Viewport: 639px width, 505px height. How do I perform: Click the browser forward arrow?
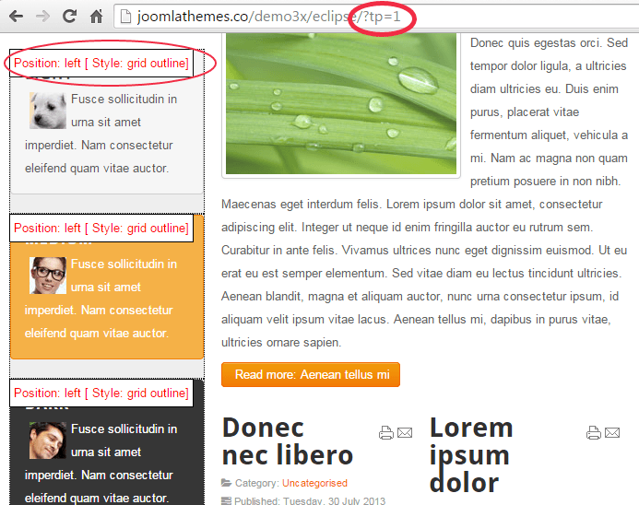point(42,17)
